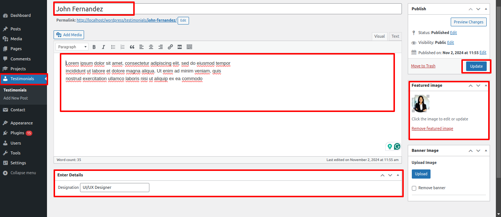Select the Testimonials top-level menu item
Screen dimensions: 501x217
23,79
